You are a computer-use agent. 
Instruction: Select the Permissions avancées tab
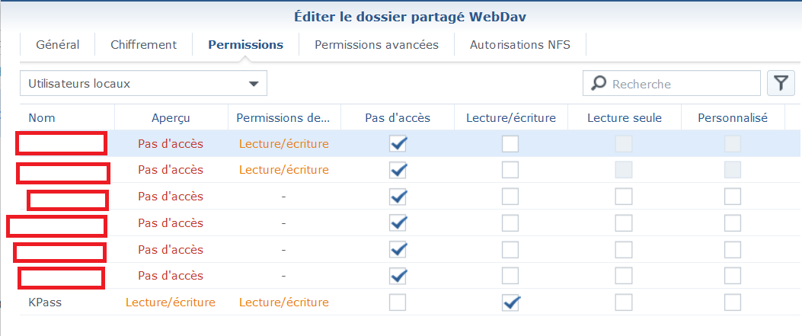(376, 45)
